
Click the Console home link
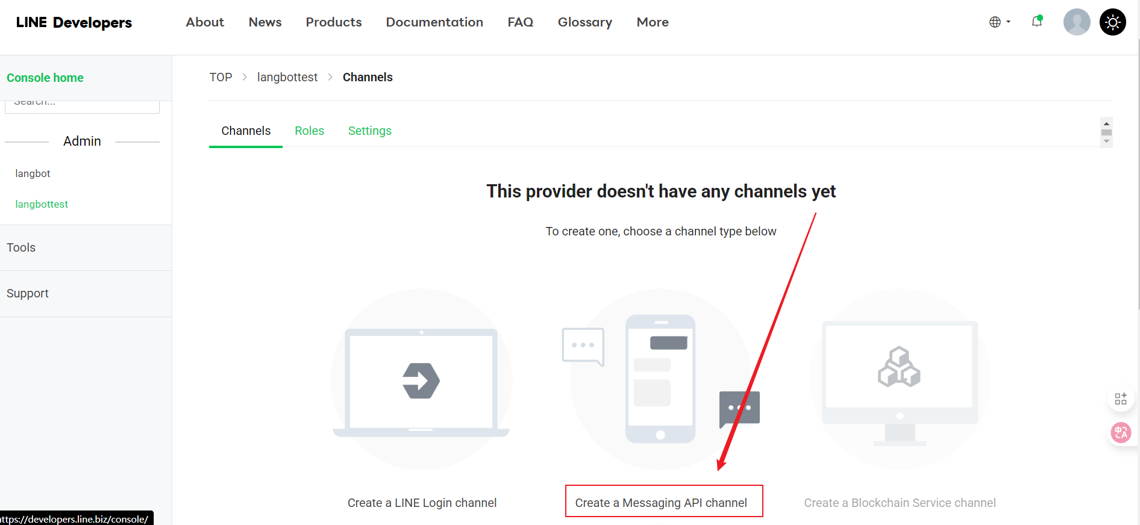[x=45, y=78]
